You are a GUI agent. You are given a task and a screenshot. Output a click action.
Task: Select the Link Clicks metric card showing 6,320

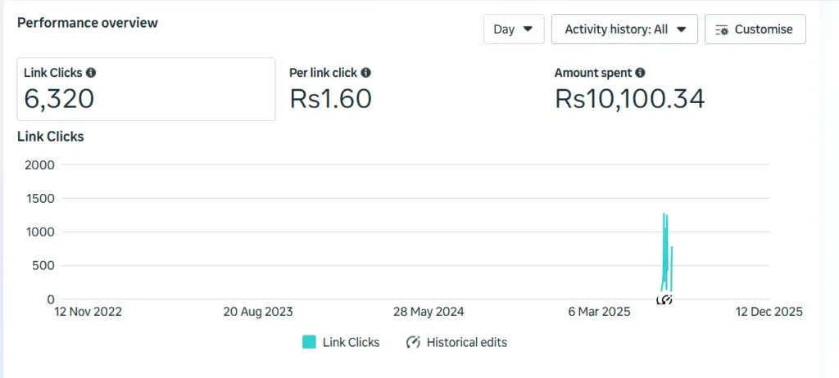click(146, 89)
